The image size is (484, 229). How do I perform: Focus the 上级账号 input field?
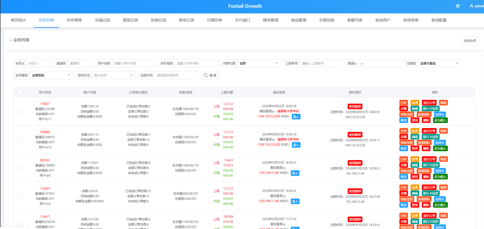pos(321,63)
